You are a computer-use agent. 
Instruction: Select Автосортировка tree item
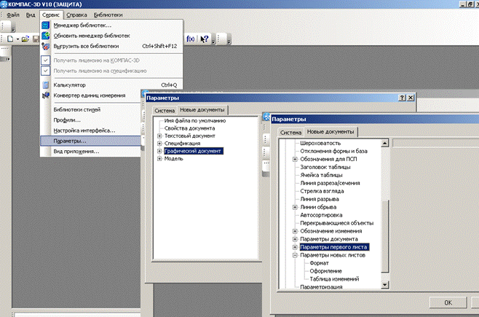tap(321, 215)
